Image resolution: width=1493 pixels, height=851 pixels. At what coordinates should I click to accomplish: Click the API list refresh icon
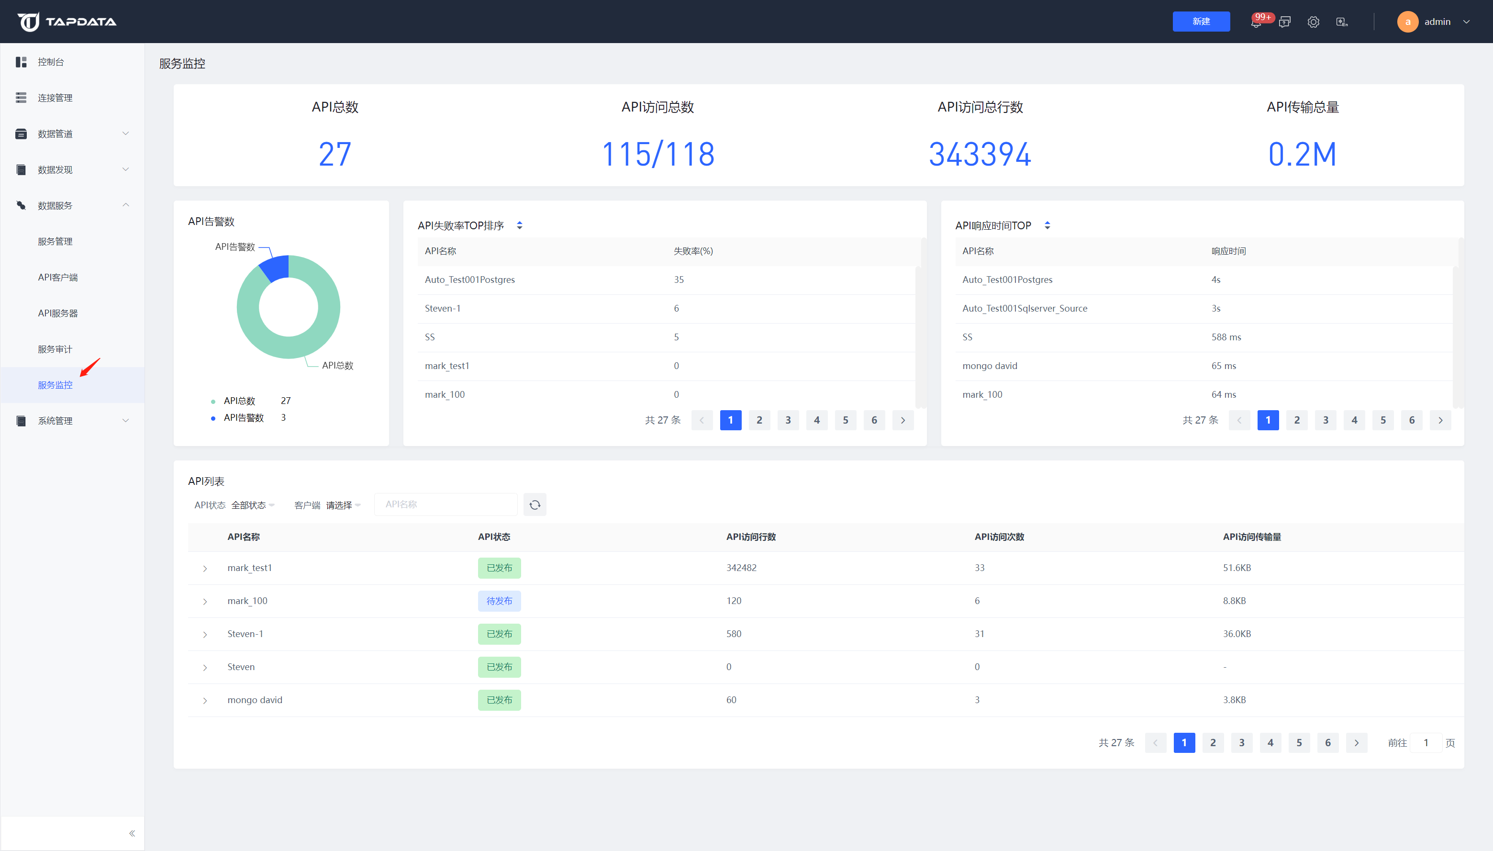point(535,504)
